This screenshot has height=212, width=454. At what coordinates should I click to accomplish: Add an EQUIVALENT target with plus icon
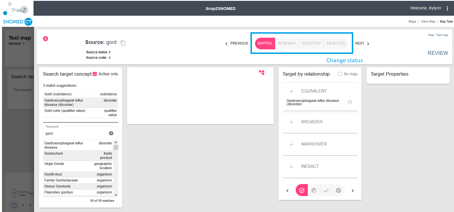pos(291,91)
